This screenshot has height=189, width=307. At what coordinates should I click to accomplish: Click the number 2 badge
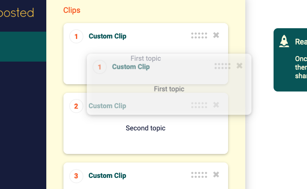76,106
